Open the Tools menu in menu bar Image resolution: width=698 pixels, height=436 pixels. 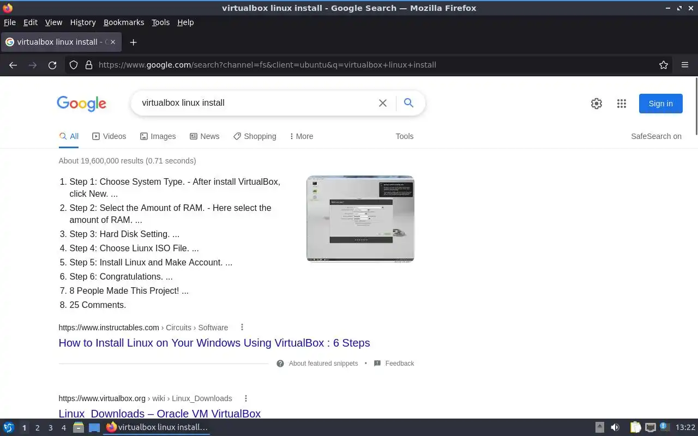pos(160,22)
